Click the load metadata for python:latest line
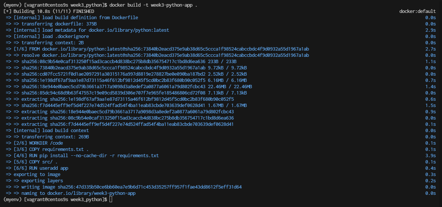Screen dimensions: 442x207 87,30
